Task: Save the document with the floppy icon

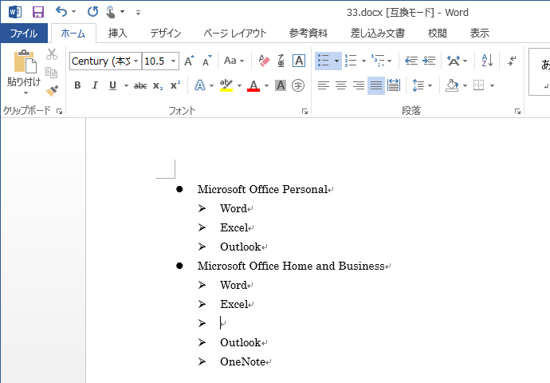Action: click(x=38, y=12)
